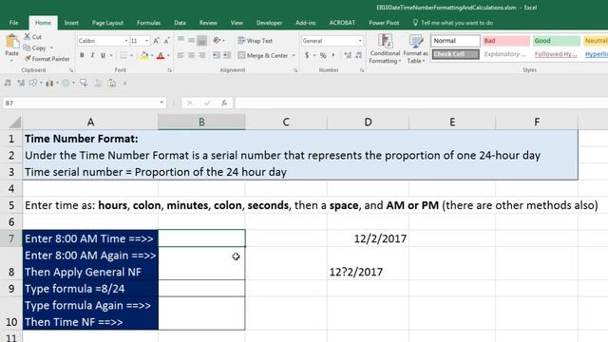Decrease font size with smaller A icon
This screenshot has height=342, width=608.
[167, 41]
